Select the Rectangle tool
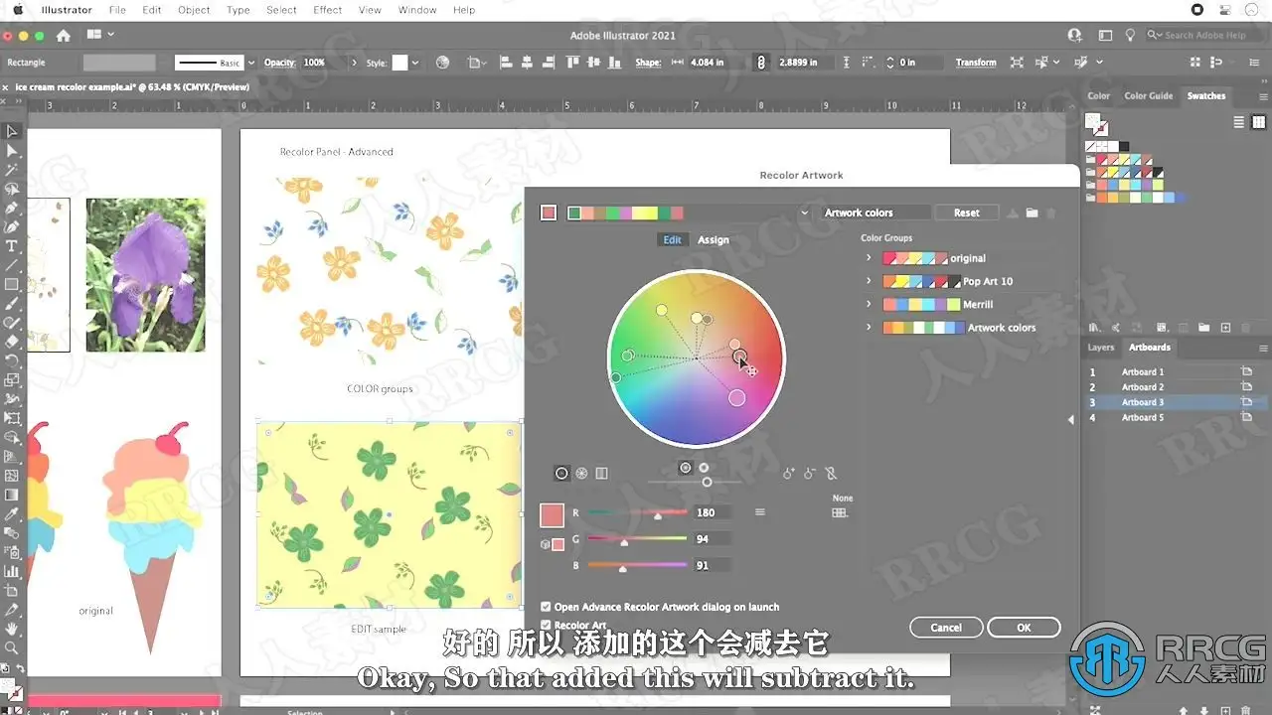1272x715 pixels. (12, 284)
